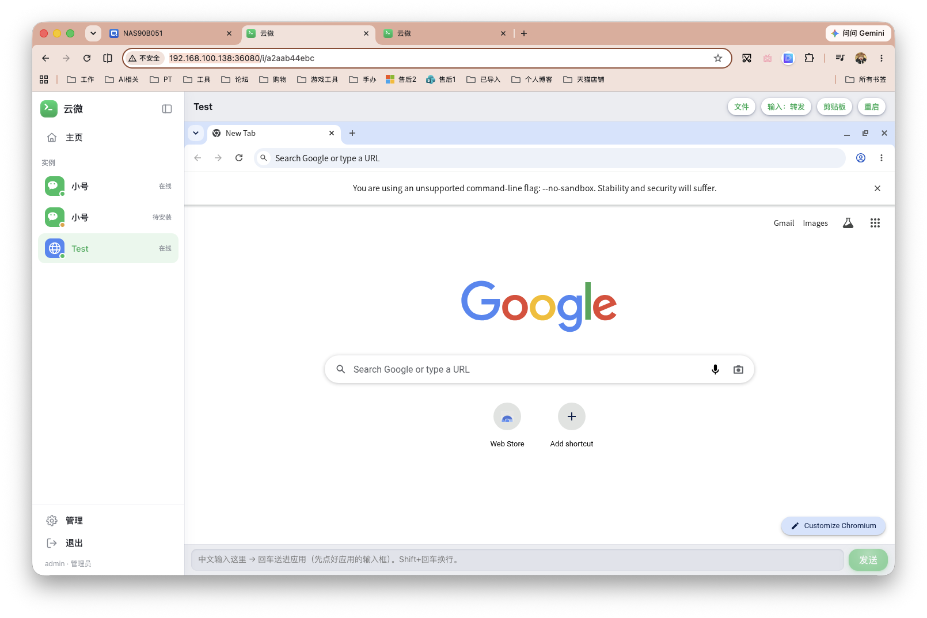The image size is (927, 618).
Task: Open the user profile avatar
Action: click(861, 58)
